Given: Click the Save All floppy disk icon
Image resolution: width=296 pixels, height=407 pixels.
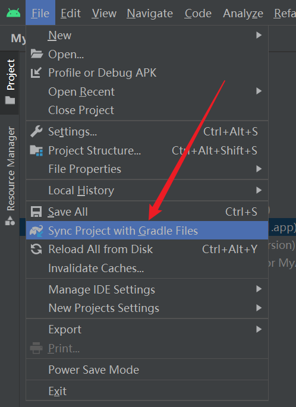Looking at the screenshot, I should 36,212.
